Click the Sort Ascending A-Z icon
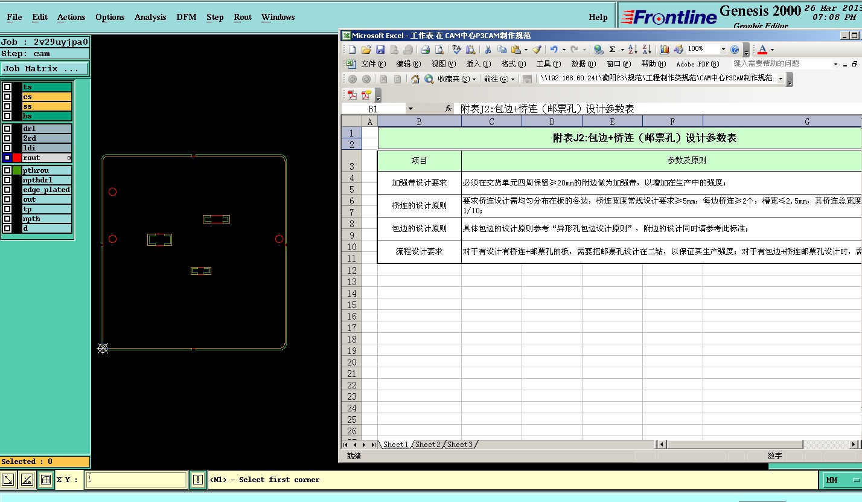Image resolution: width=862 pixels, height=502 pixels. 633,50
